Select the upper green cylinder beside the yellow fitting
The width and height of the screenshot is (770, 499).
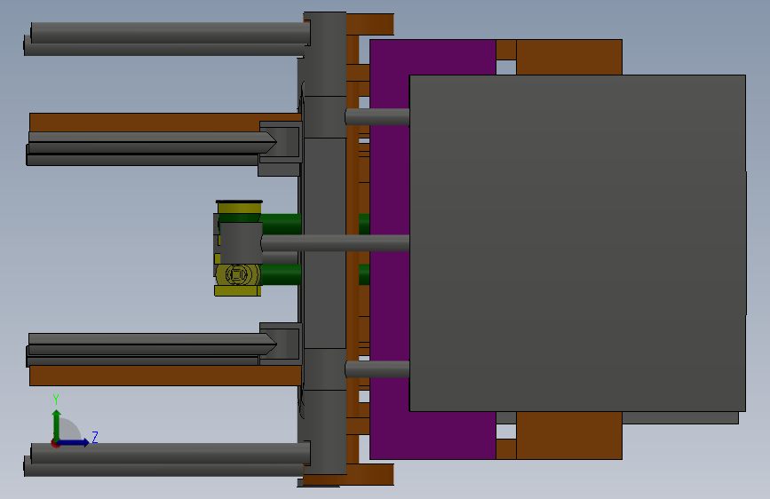[281, 224]
